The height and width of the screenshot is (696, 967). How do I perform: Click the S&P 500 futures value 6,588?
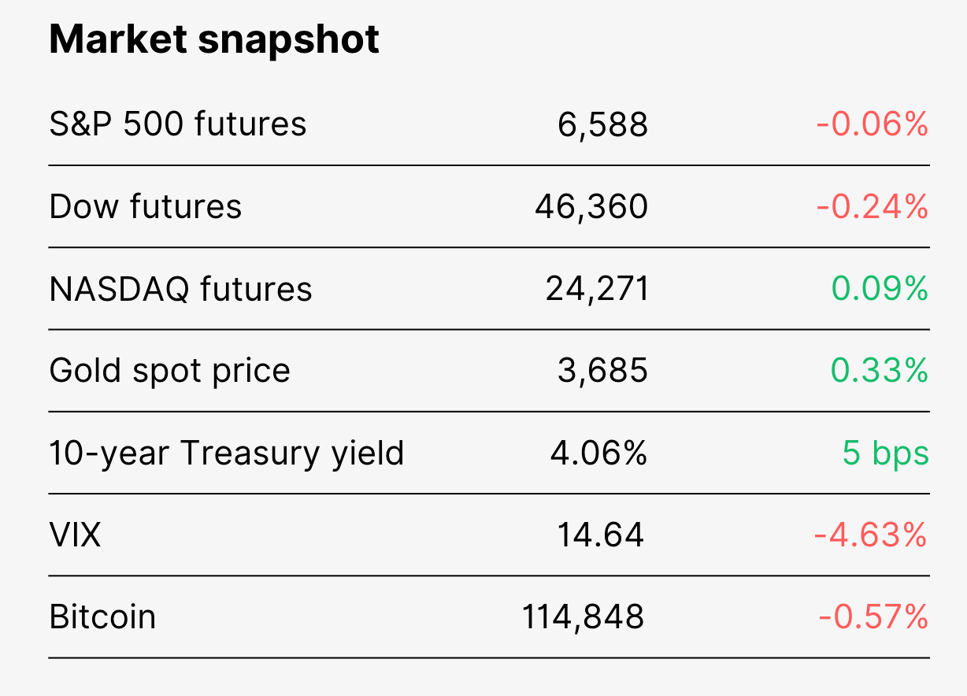[x=603, y=125]
